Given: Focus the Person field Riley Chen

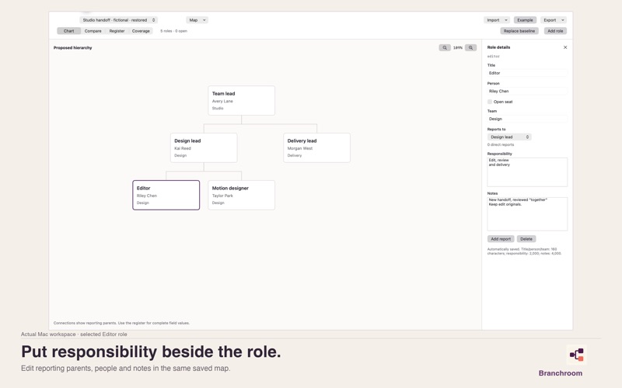Looking at the screenshot, I should (527, 91).
